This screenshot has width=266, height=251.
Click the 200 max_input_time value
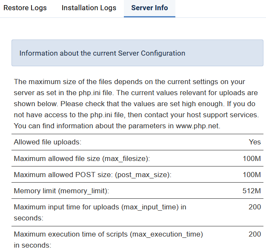click(x=255, y=207)
